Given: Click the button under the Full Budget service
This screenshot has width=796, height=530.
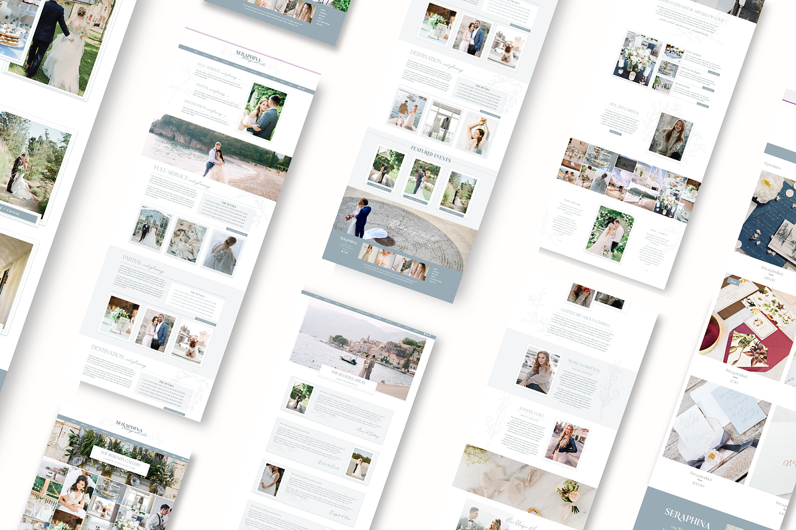Looking at the screenshot, I should click(x=714, y=73).
